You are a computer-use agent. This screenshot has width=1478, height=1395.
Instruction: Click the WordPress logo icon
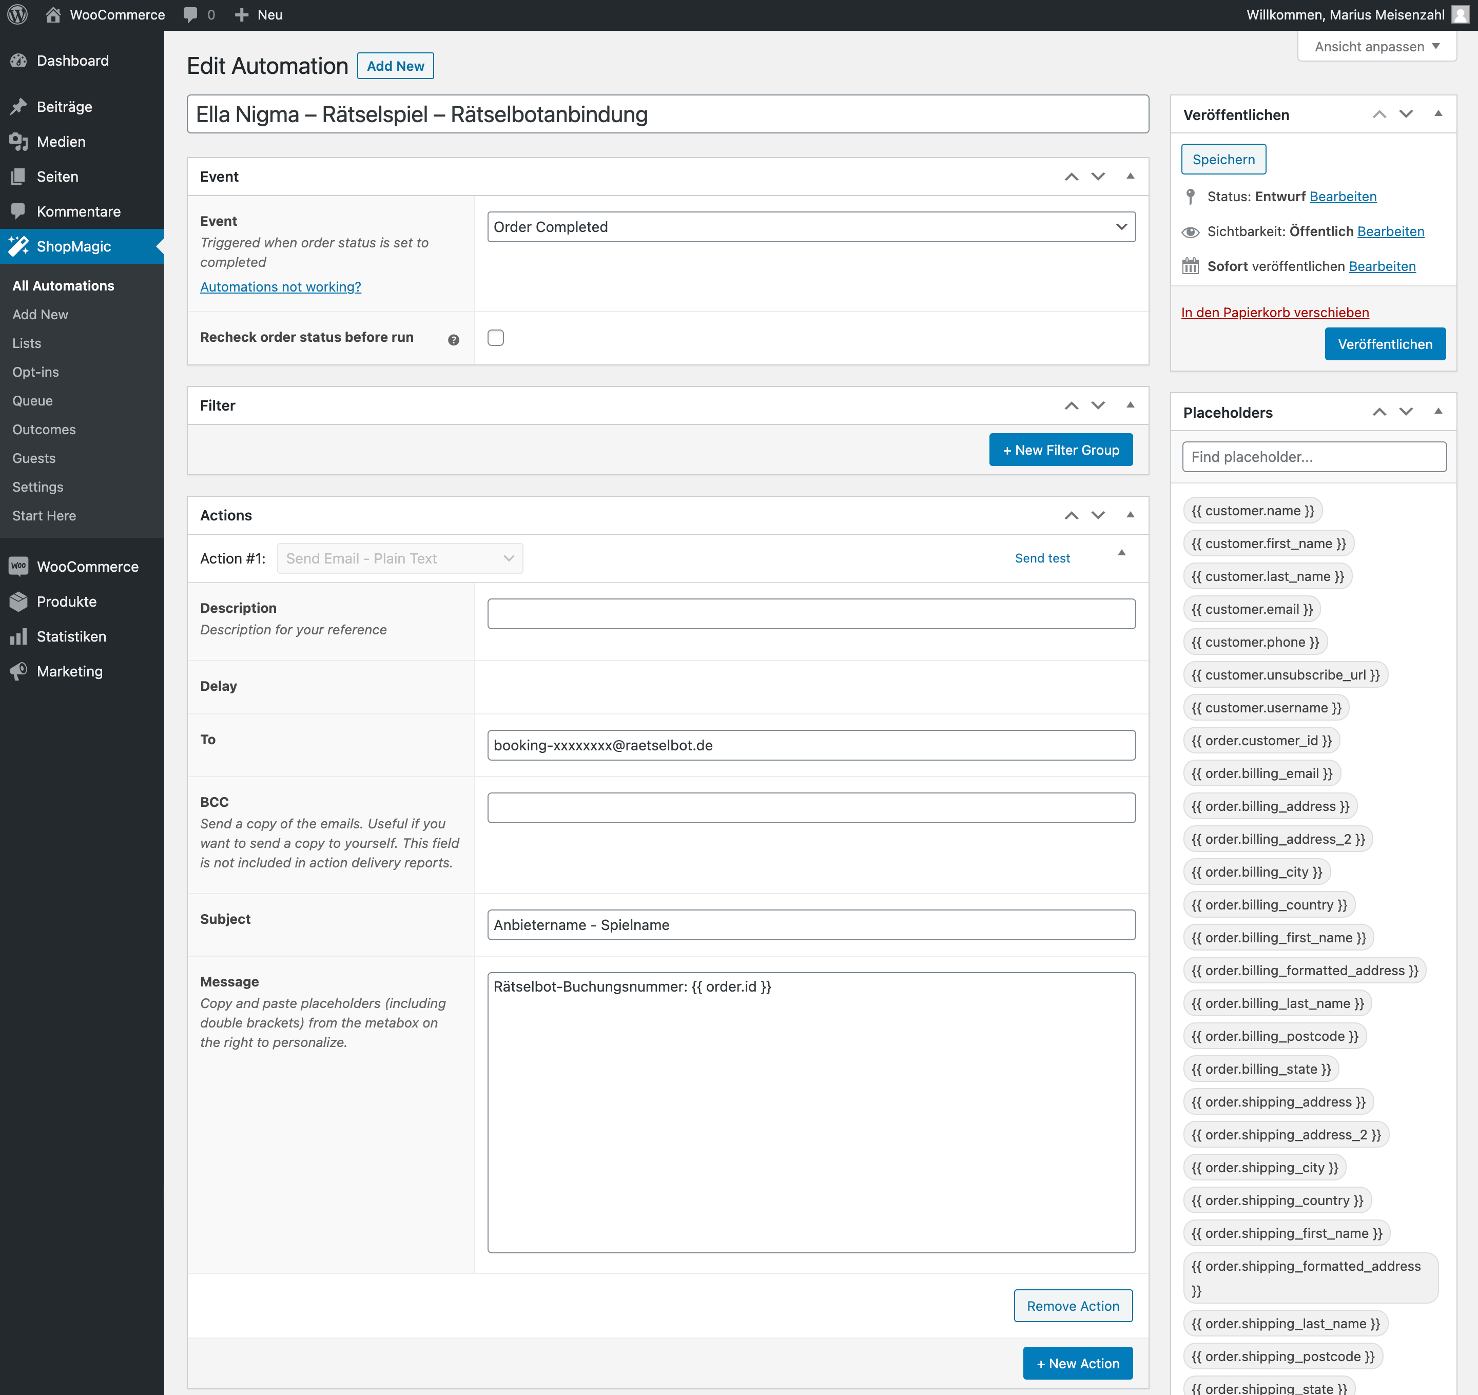pyautogui.click(x=18, y=15)
